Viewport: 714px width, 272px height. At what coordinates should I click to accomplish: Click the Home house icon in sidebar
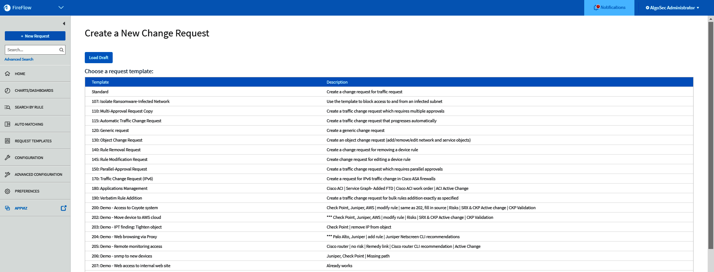click(x=7, y=74)
